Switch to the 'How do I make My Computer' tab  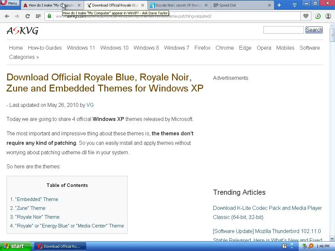(x=51, y=5)
